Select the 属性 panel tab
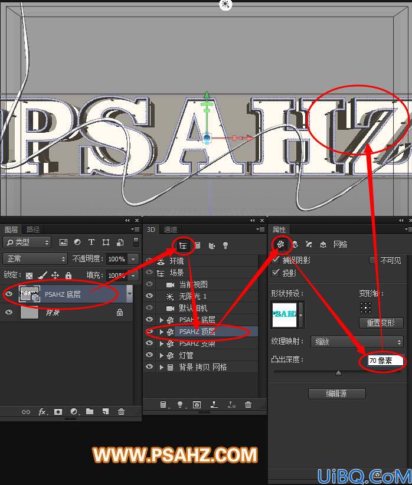Image resolution: width=412 pixels, height=485 pixels. tap(279, 230)
